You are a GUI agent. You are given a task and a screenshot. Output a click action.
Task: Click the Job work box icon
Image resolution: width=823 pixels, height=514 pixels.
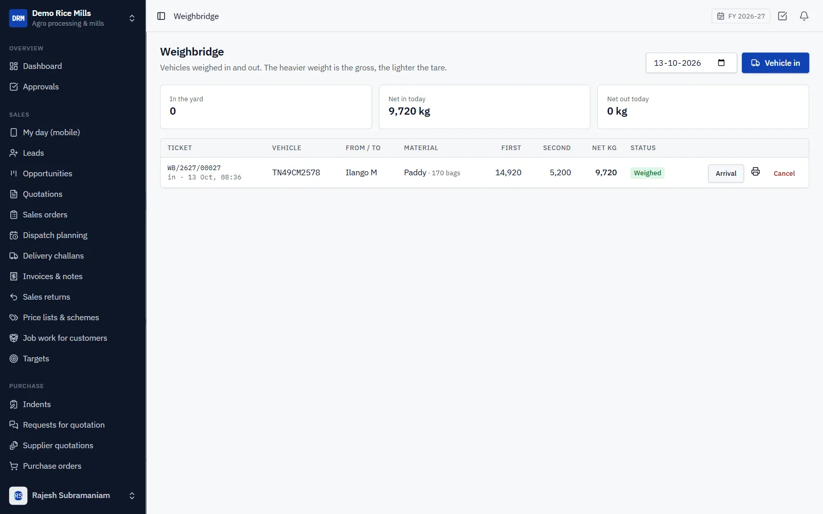[14, 338]
